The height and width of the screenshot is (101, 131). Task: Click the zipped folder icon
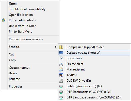pyautogui.click(x=61, y=47)
